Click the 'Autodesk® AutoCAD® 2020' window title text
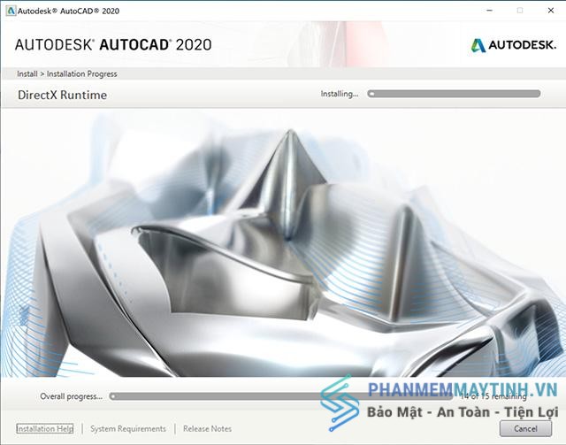The height and width of the screenshot is (445, 566). [x=68, y=11]
